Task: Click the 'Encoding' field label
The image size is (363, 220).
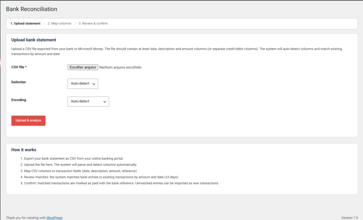Action: pos(19,100)
